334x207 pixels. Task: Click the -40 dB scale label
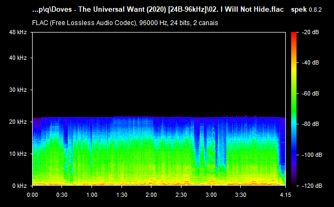[310, 62]
